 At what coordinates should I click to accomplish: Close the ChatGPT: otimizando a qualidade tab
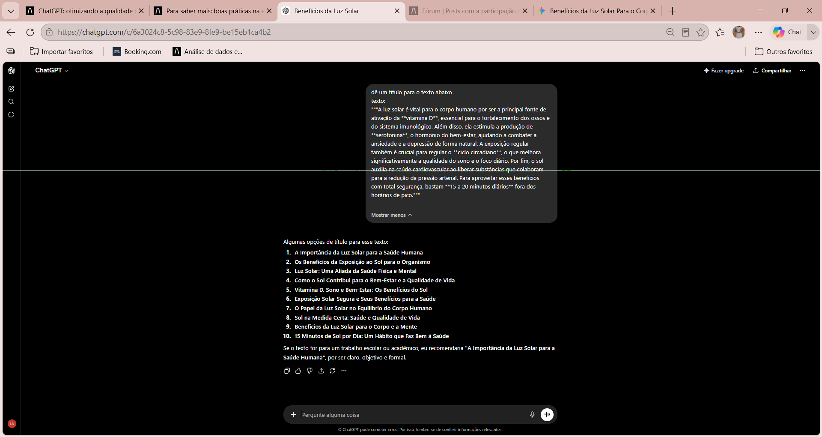141,11
